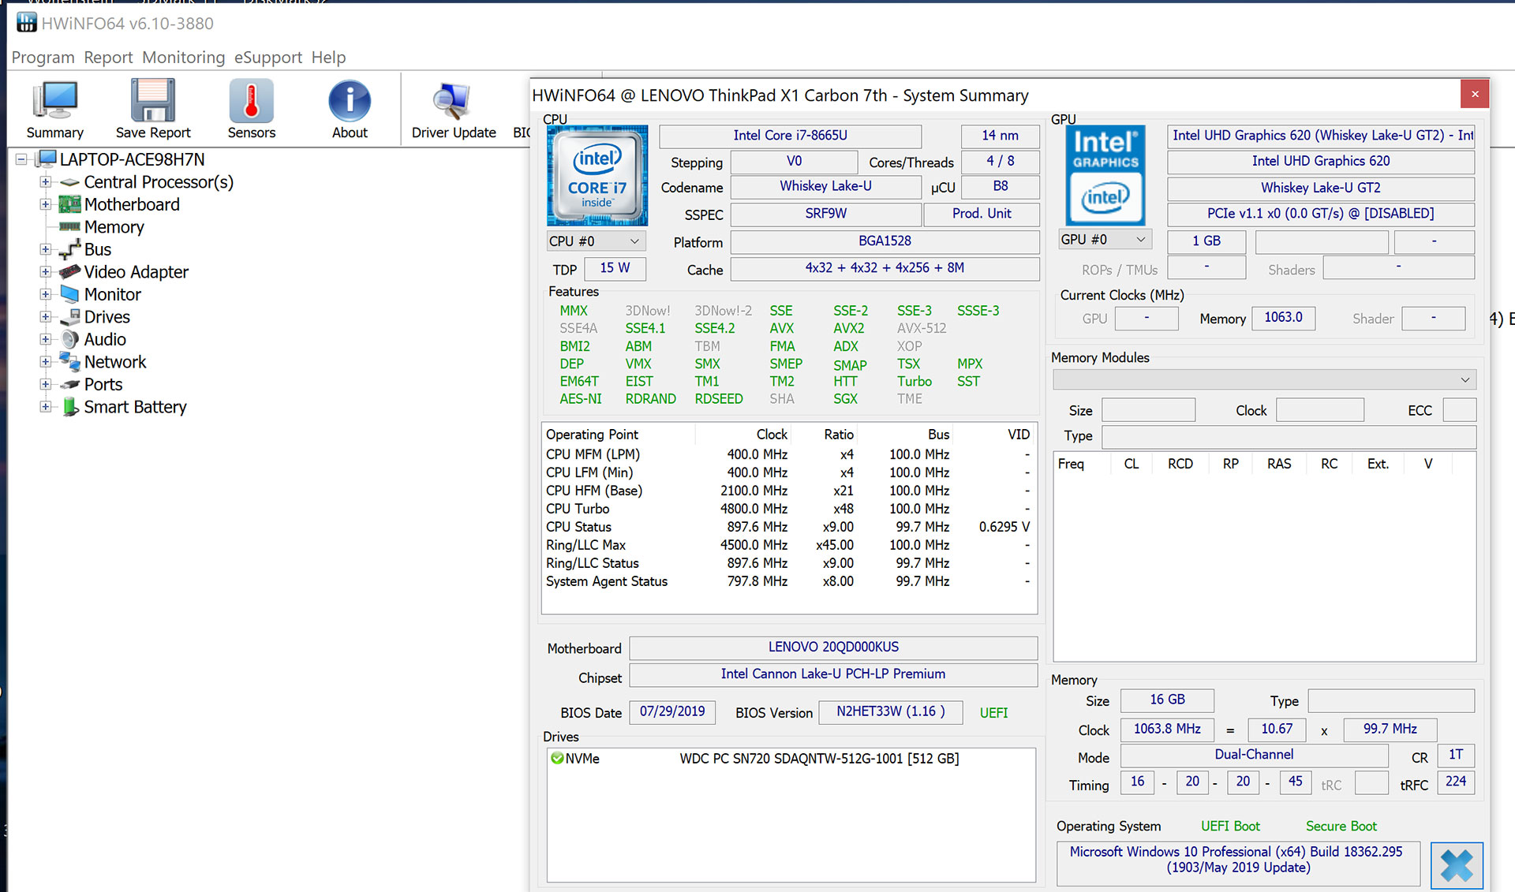The height and width of the screenshot is (892, 1515).
Task: Open the CPU #0 selector dropdown
Action: point(596,241)
